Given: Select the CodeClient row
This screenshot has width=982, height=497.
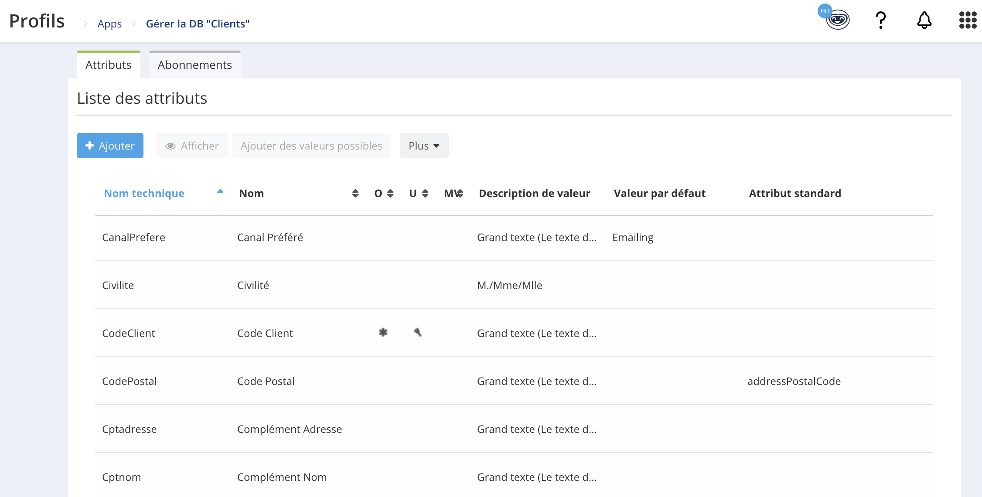Looking at the screenshot, I should pyautogui.click(x=514, y=333).
